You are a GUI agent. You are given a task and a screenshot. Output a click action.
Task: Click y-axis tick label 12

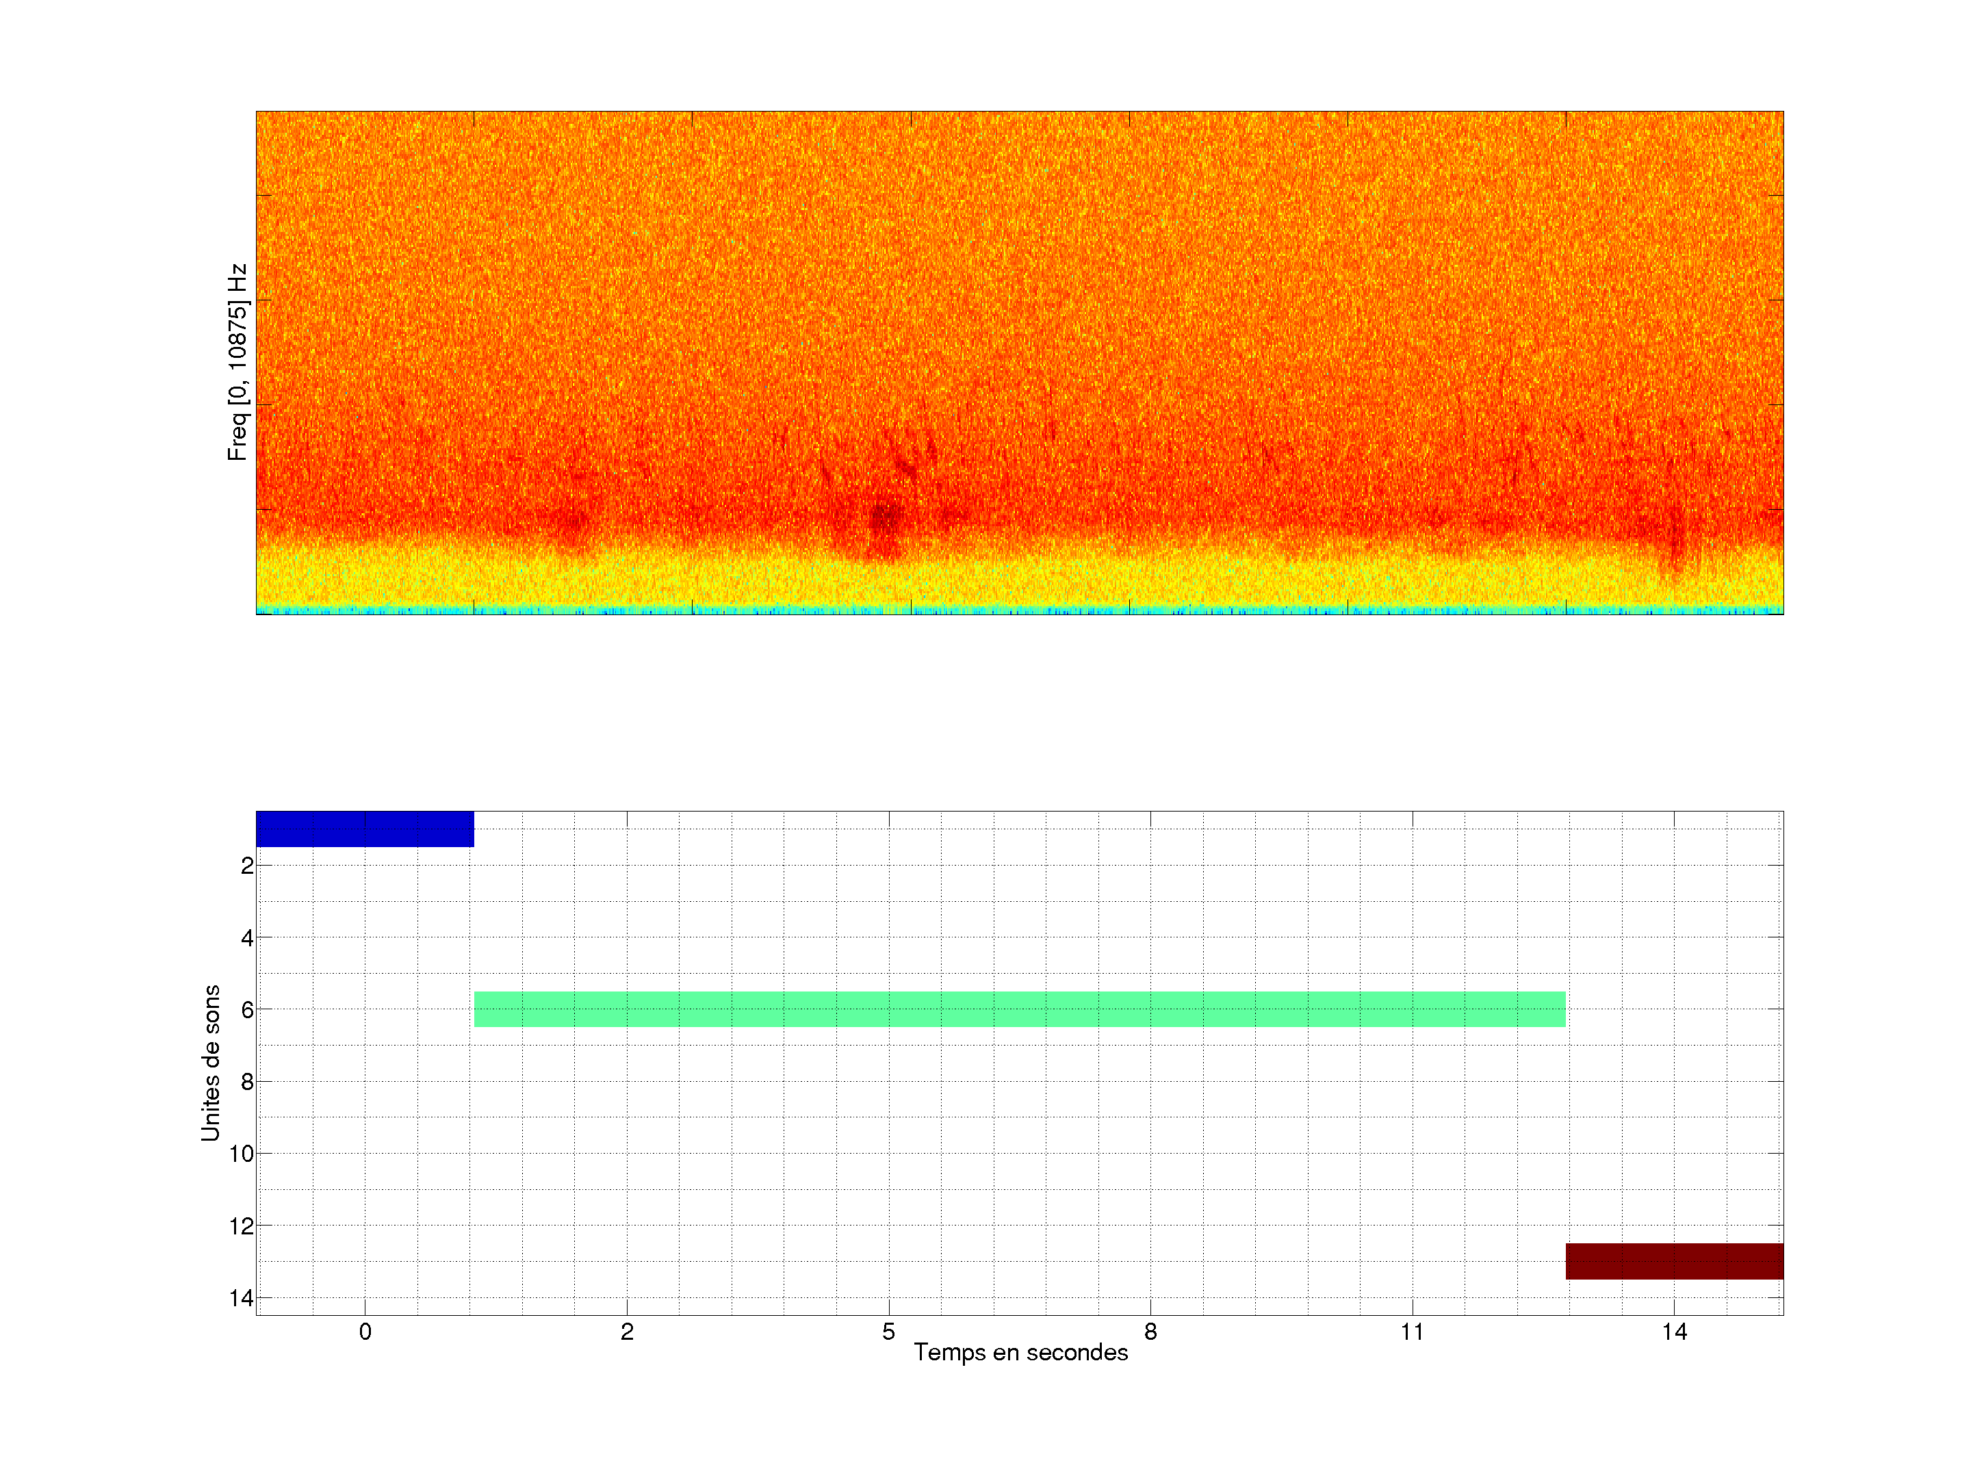(x=242, y=1227)
